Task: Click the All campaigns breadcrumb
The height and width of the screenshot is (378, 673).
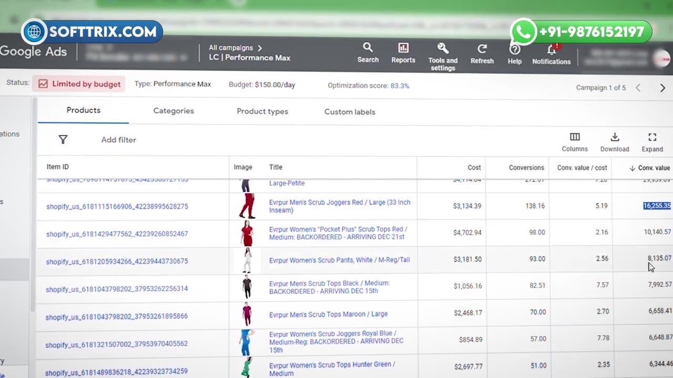Action: (231, 48)
